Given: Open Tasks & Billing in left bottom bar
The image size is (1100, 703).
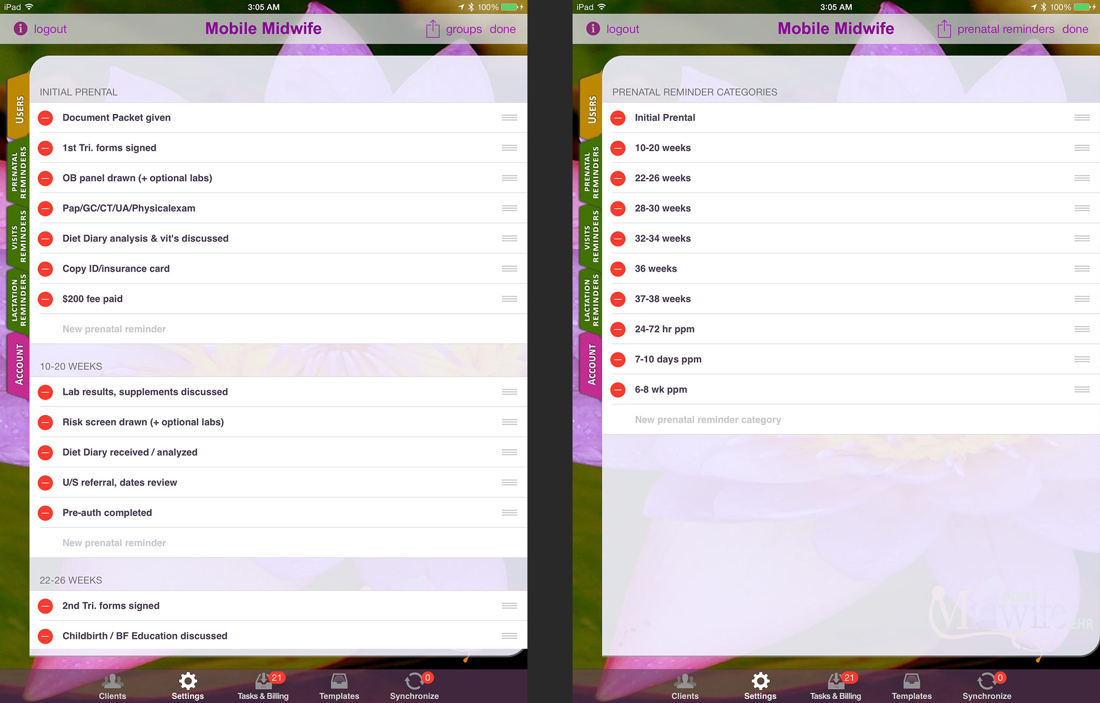Looking at the screenshot, I should [x=263, y=687].
